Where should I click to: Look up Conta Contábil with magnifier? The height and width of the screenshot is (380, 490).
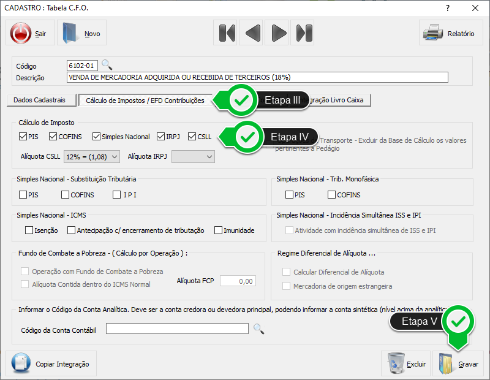coord(258,330)
